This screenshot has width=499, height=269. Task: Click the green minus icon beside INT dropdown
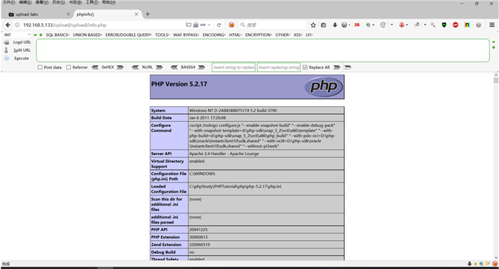[35, 35]
